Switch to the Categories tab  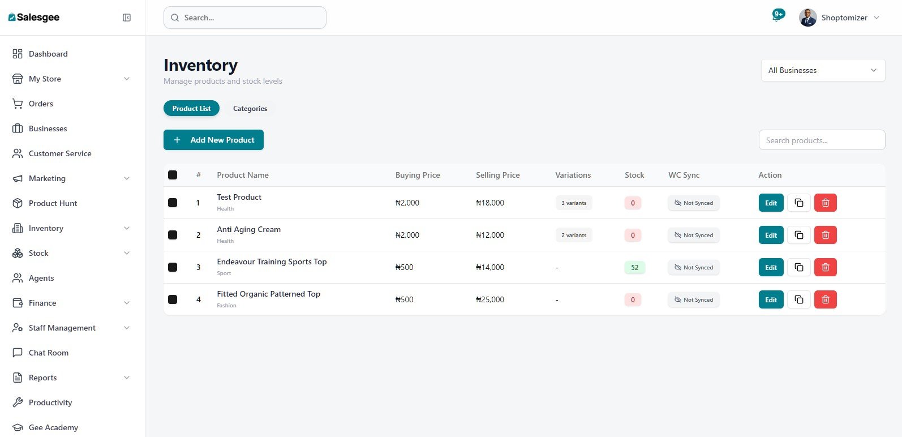(x=250, y=108)
